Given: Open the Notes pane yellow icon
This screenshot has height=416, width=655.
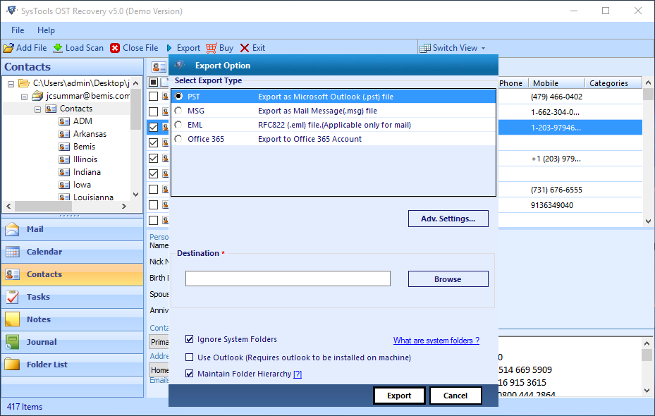Looking at the screenshot, I should click(12, 319).
